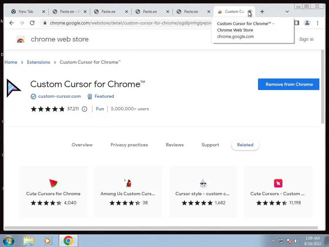Image resolution: width=329 pixels, height=247 pixels.
Task: Switch to the New Tab tab
Action: 26,12
